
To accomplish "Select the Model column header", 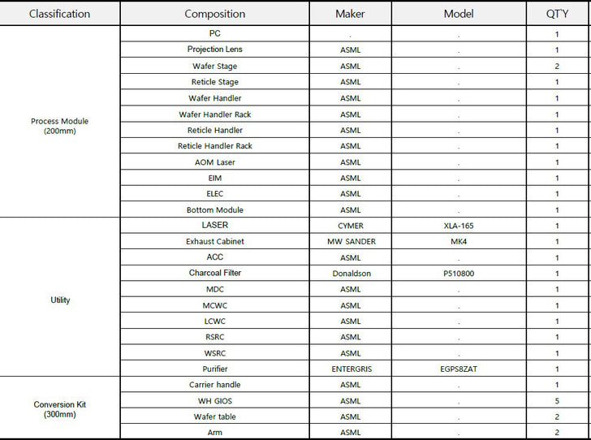I will (459, 14).
